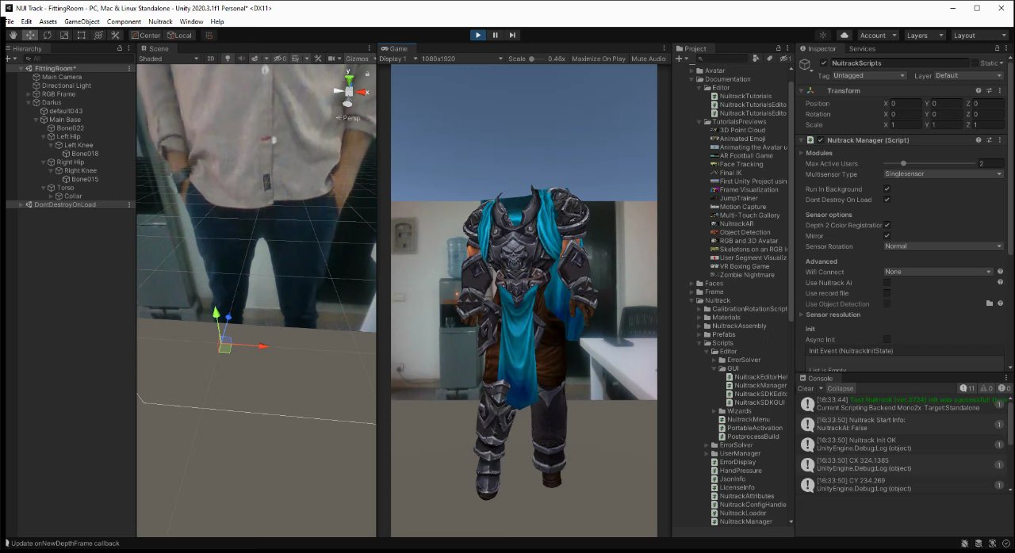
Task: Open Wifi Connect None dropdown
Action: point(938,272)
